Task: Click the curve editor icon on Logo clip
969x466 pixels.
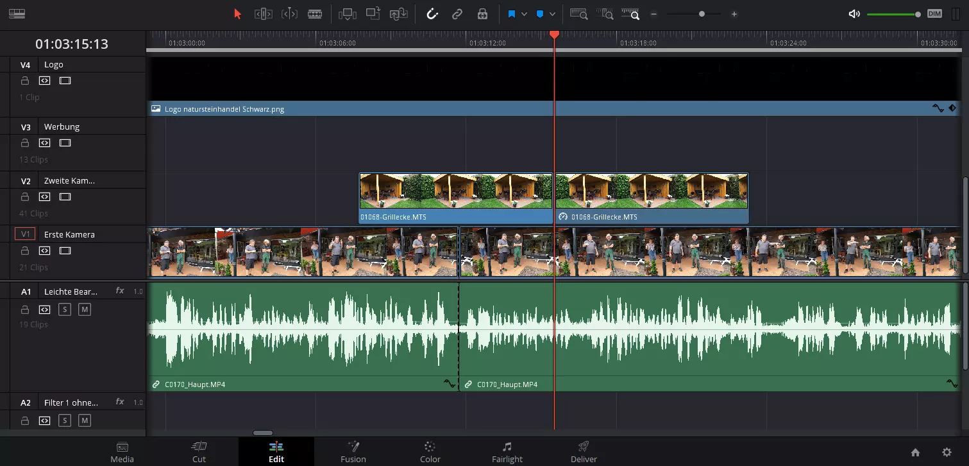Action: tap(938, 108)
